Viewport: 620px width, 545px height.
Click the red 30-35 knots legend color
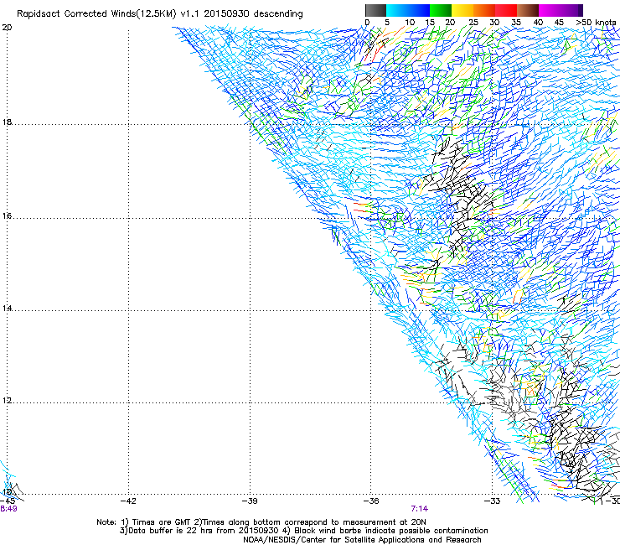tap(506, 10)
